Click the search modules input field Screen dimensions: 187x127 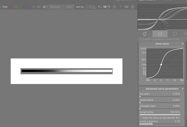coord(162,39)
